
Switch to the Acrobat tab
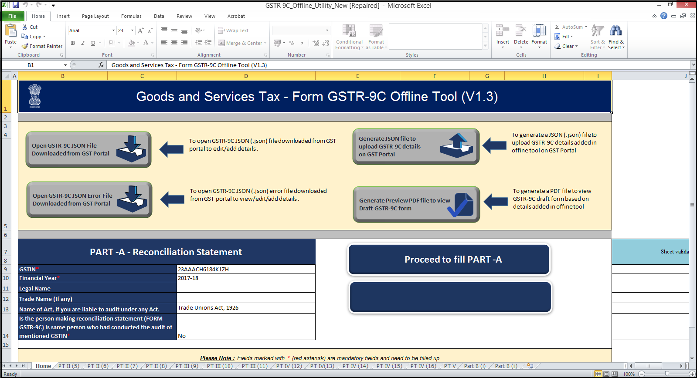pyautogui.click(x=236, y=16)
